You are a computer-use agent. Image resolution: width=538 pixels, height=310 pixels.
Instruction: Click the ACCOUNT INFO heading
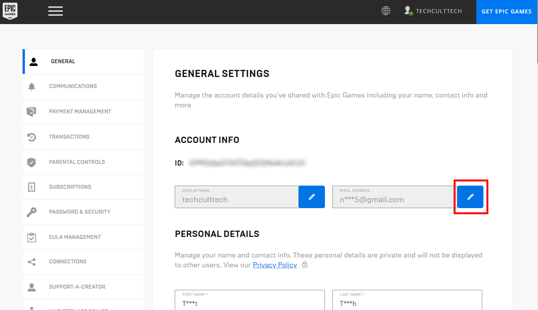click(207, 140)
